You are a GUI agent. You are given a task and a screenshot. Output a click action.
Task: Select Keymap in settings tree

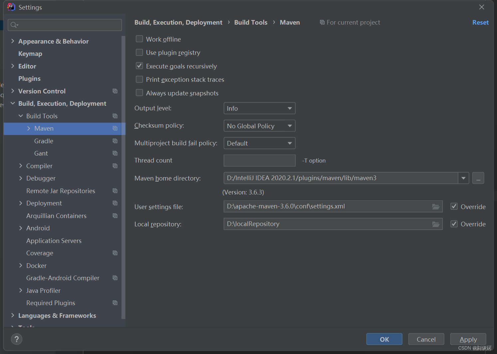click(30, 54)
